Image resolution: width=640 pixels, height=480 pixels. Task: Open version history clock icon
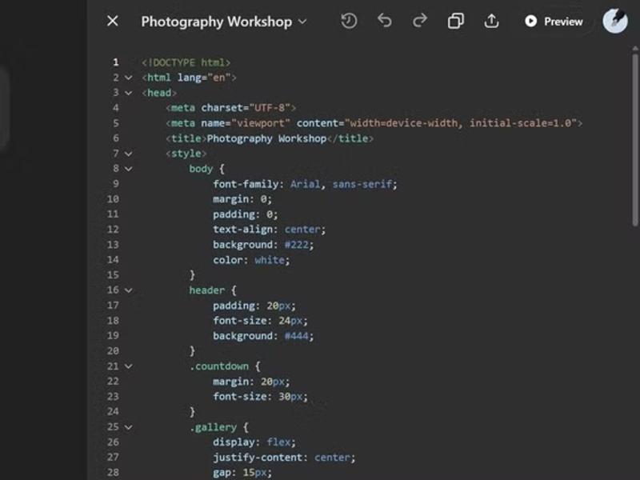(x=349, y=22)
